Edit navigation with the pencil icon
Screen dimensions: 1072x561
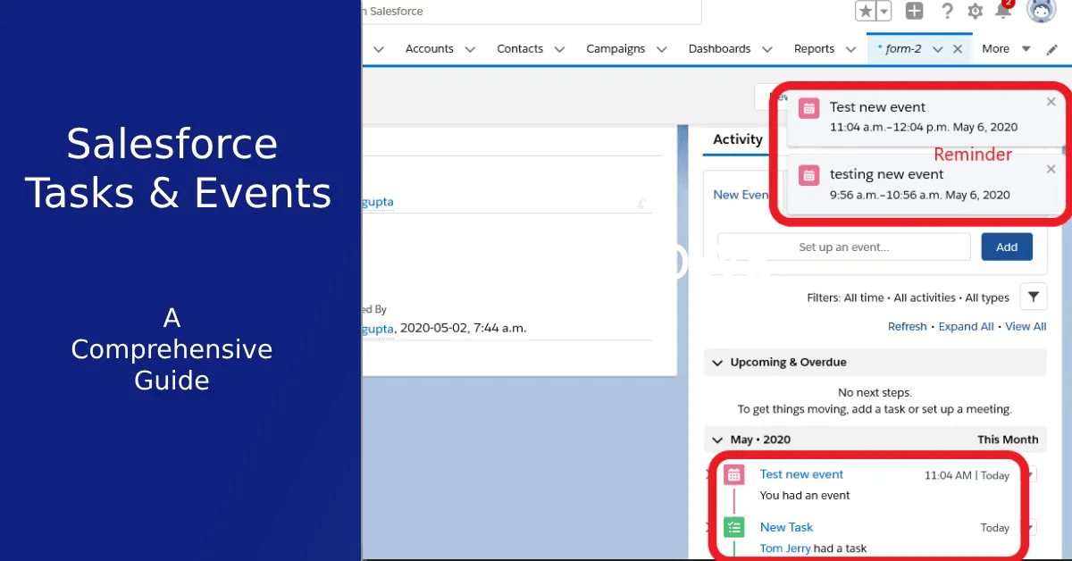point(1052,49)
